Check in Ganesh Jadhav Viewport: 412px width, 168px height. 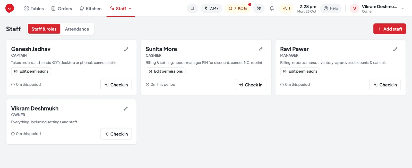pos(116,85)
